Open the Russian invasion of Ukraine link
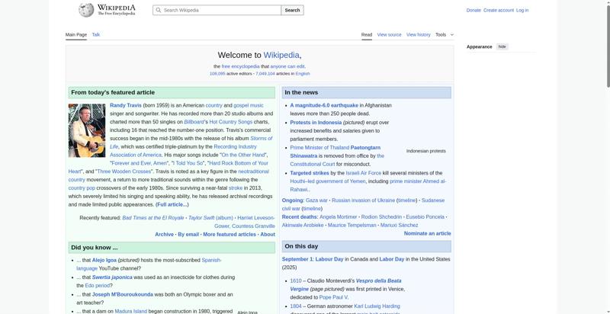Image resolution: width=610 pixels, height=314 pixels. click(x=364, y=200)
